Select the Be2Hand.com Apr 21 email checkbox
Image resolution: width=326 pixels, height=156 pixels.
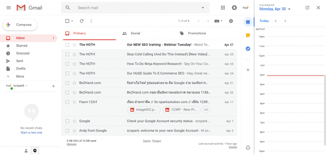pyautogui.click(x=67, y=83)
